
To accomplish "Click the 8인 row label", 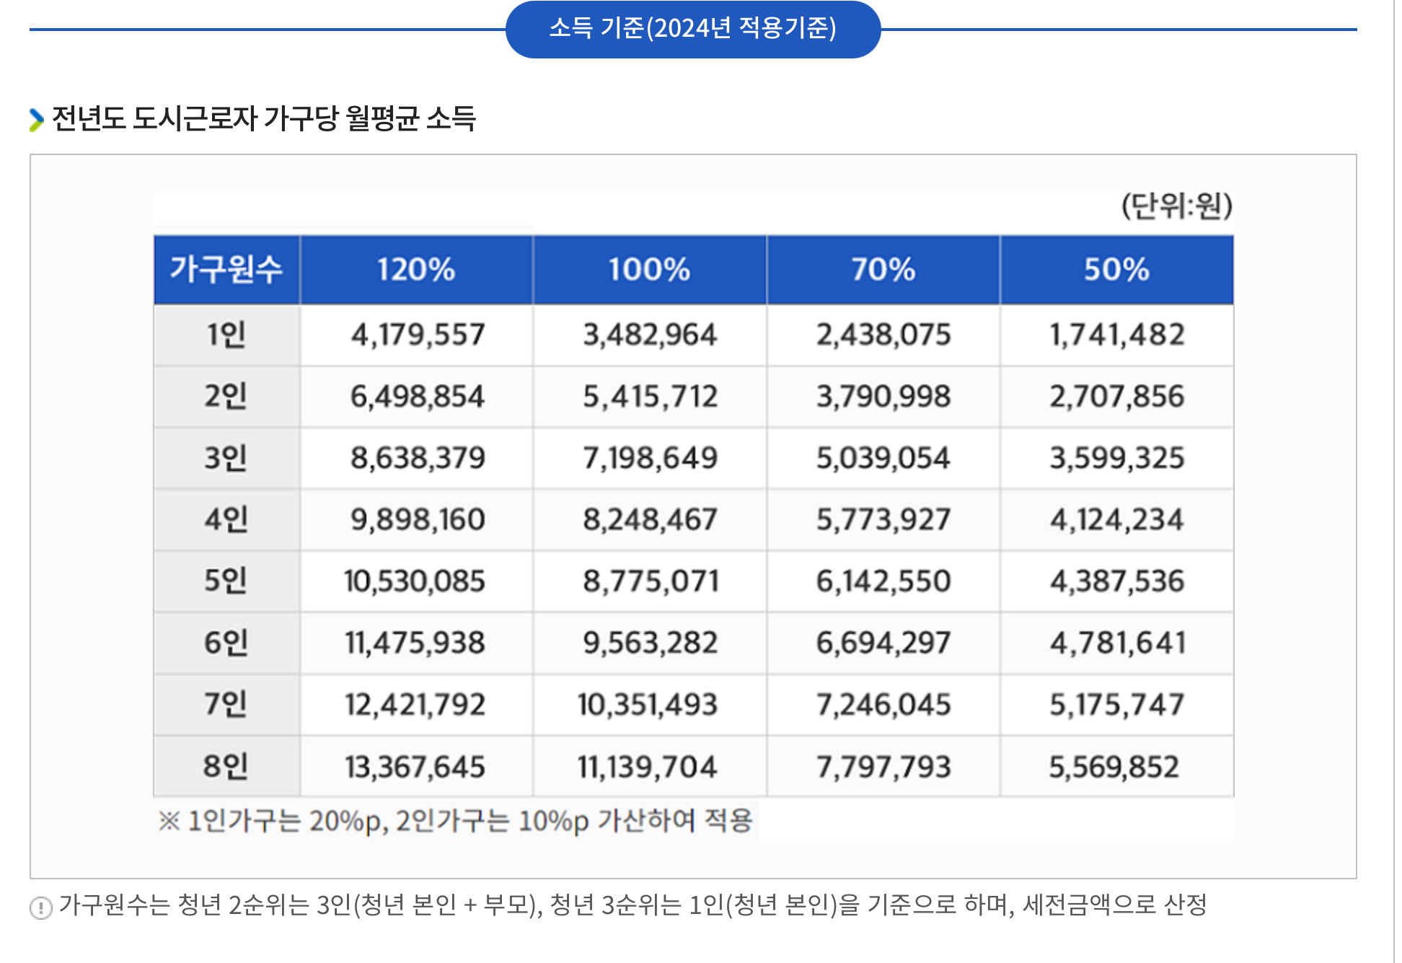I will 226,766.
